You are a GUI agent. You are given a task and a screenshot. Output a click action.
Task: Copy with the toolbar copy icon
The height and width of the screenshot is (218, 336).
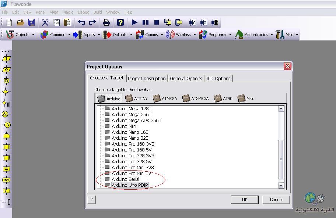point(56,22)
